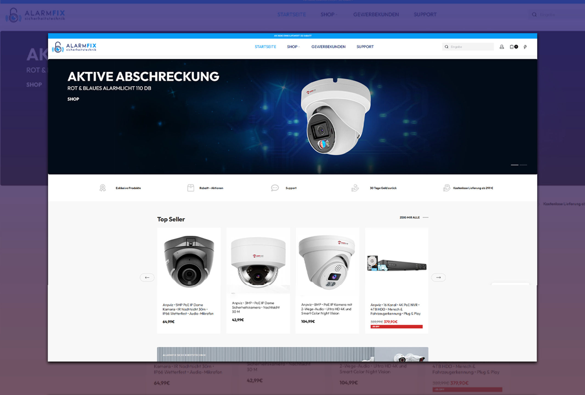The width and height of the screenshot is (585, 395).
Task: Open the GEWERBEKUNDEN menu item
Action: click(x=328, y=47)
